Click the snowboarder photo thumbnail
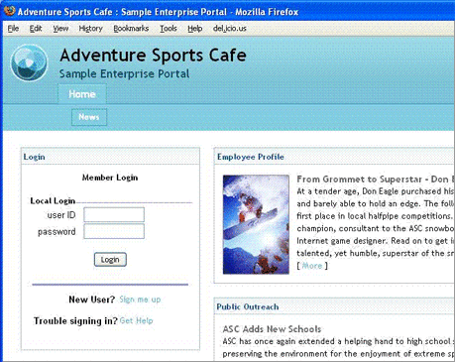 coord(256,224)
